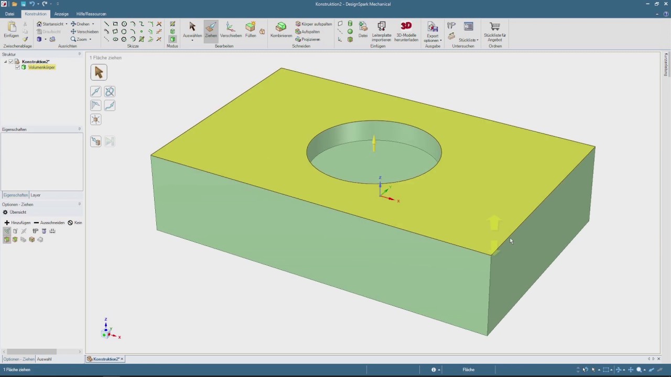Click the Drehen rotate view tool
671x377 pixels.
click(80, 24)
